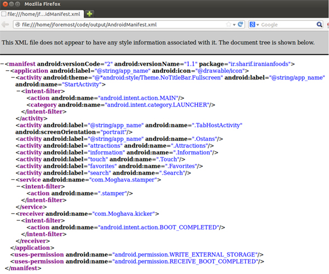Collapse the first intent-filter under StartActivity
Viewport: 329px width, 274px height.
19,91
